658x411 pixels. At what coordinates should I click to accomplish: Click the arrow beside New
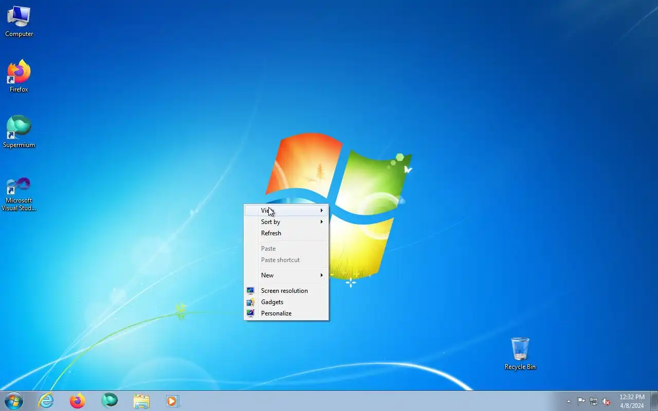click(x=322, y=275)
